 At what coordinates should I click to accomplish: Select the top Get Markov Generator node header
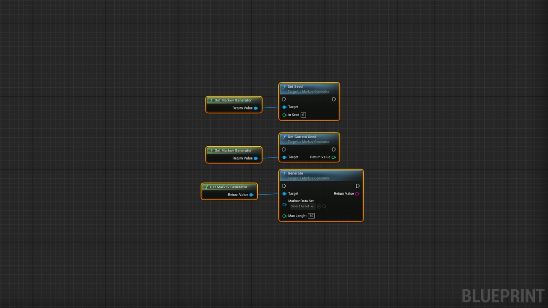(x=234, y=101)
